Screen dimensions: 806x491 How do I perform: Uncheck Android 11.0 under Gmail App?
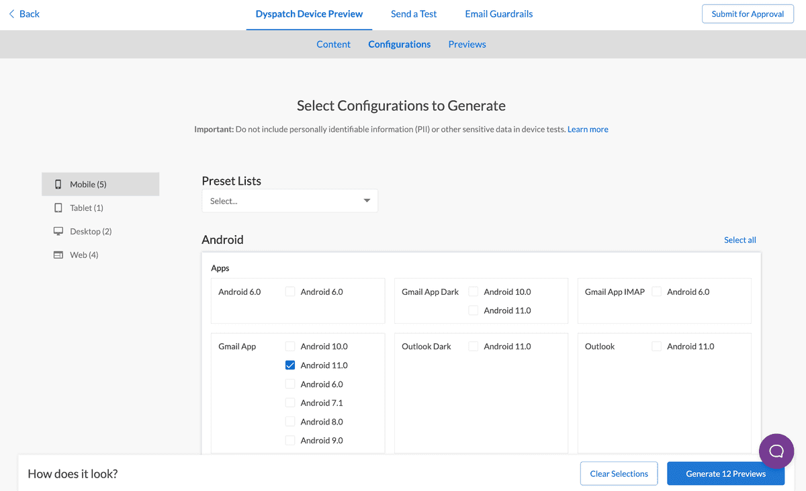point(290,365)
